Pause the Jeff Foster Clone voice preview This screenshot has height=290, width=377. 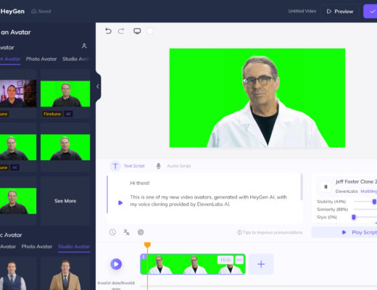[x=326, y=186]
